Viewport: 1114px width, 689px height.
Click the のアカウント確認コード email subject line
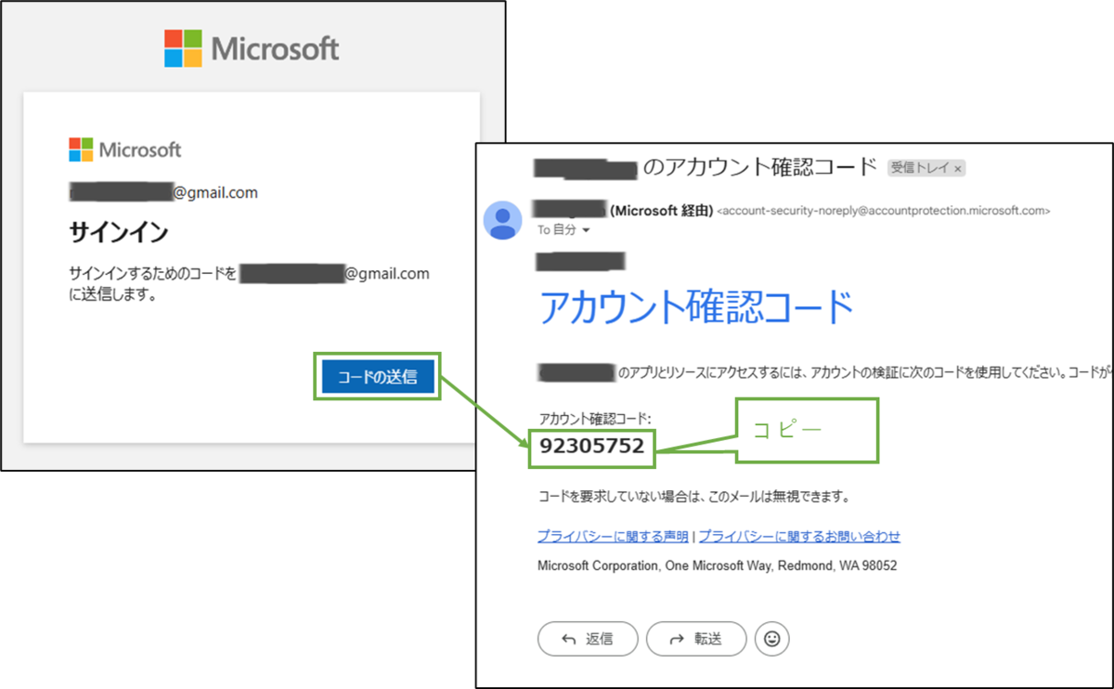pyautogui.click(x=759, y=167)
